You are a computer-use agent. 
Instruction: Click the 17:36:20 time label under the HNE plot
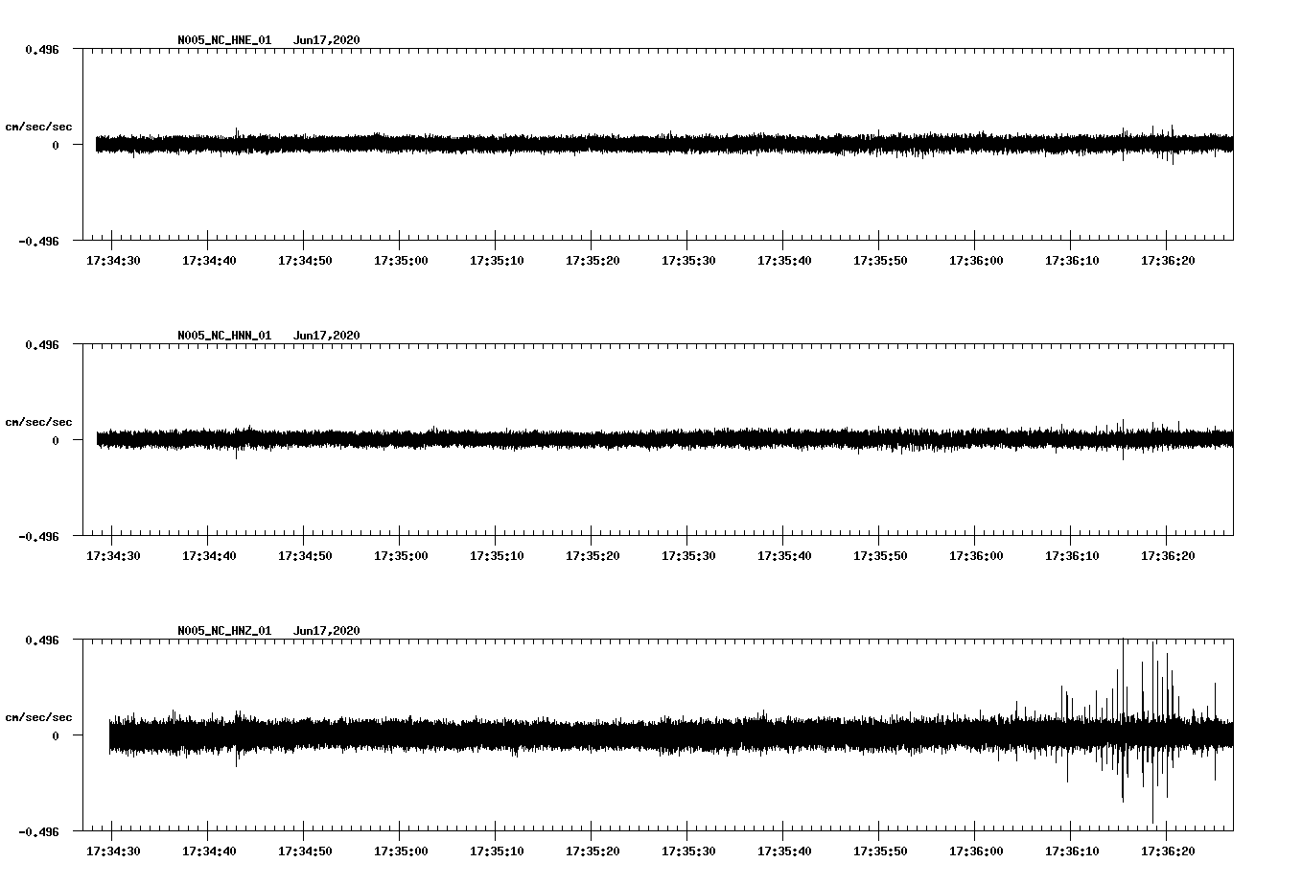point(1168,260)
